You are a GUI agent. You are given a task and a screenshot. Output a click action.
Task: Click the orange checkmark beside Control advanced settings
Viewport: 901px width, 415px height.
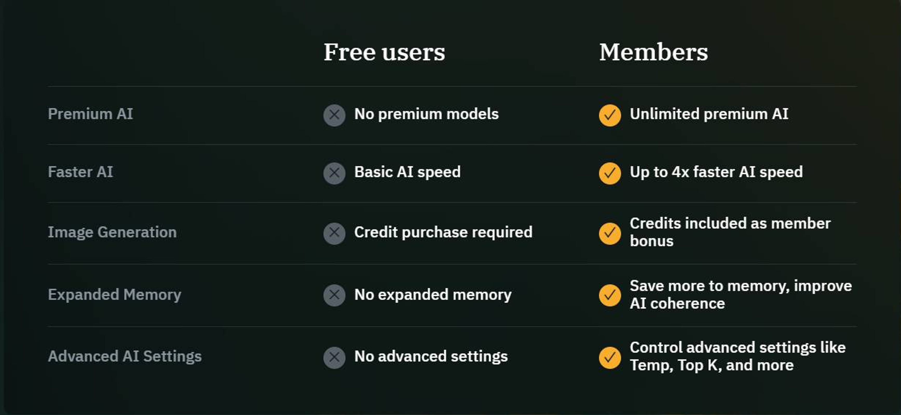[x=610, y=357]
